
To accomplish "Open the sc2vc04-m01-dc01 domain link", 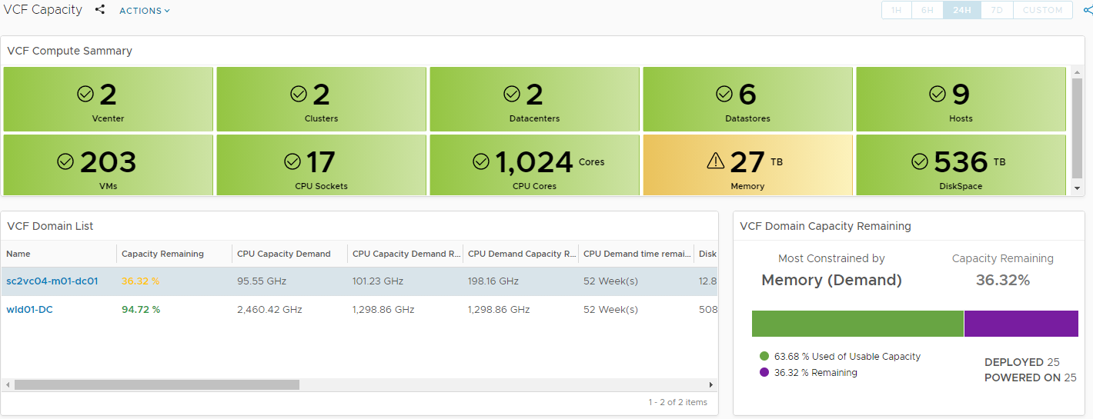I will (x=52, y=281).
